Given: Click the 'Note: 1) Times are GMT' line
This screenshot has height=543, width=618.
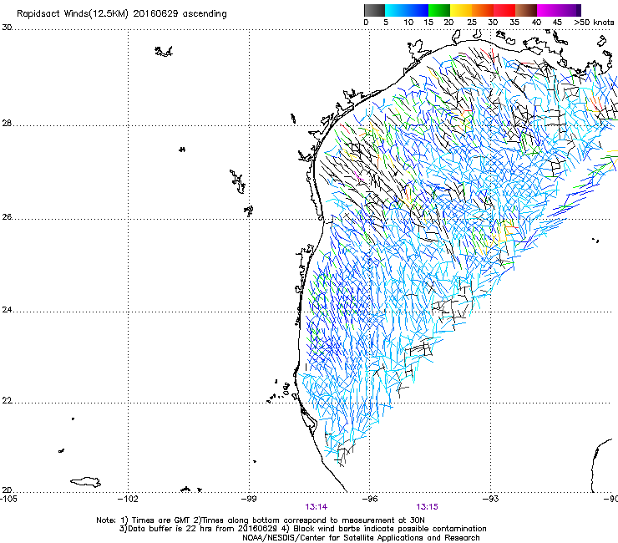Looking at the screenshot, I should click(261, 520).
